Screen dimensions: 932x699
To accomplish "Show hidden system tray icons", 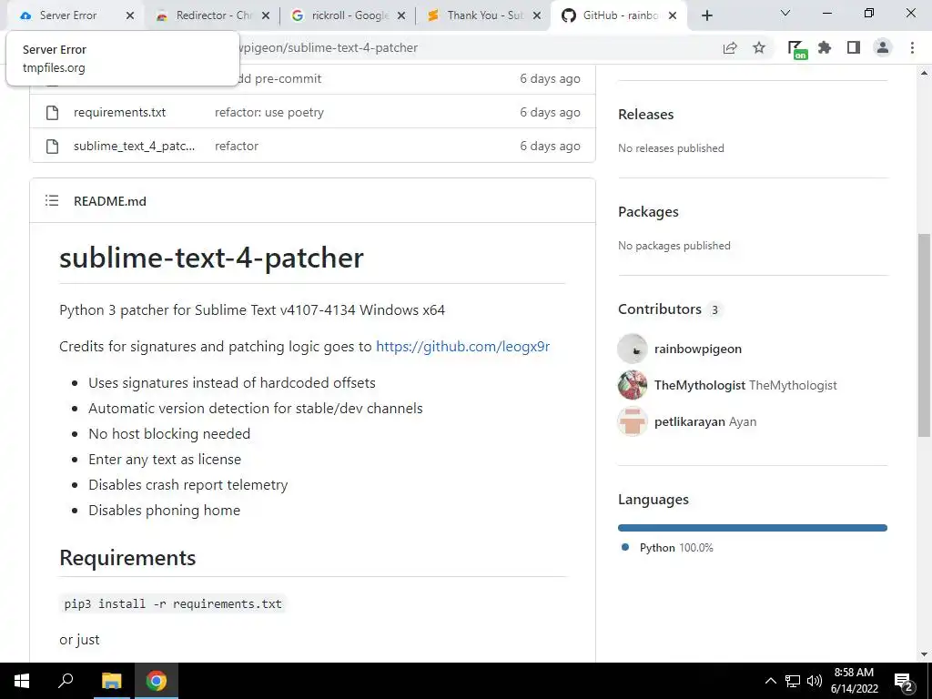I will (770, 681).
